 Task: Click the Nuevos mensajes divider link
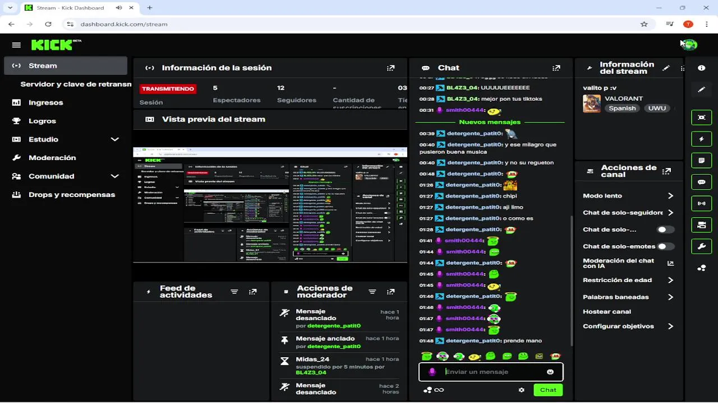[x=490, y=122]
